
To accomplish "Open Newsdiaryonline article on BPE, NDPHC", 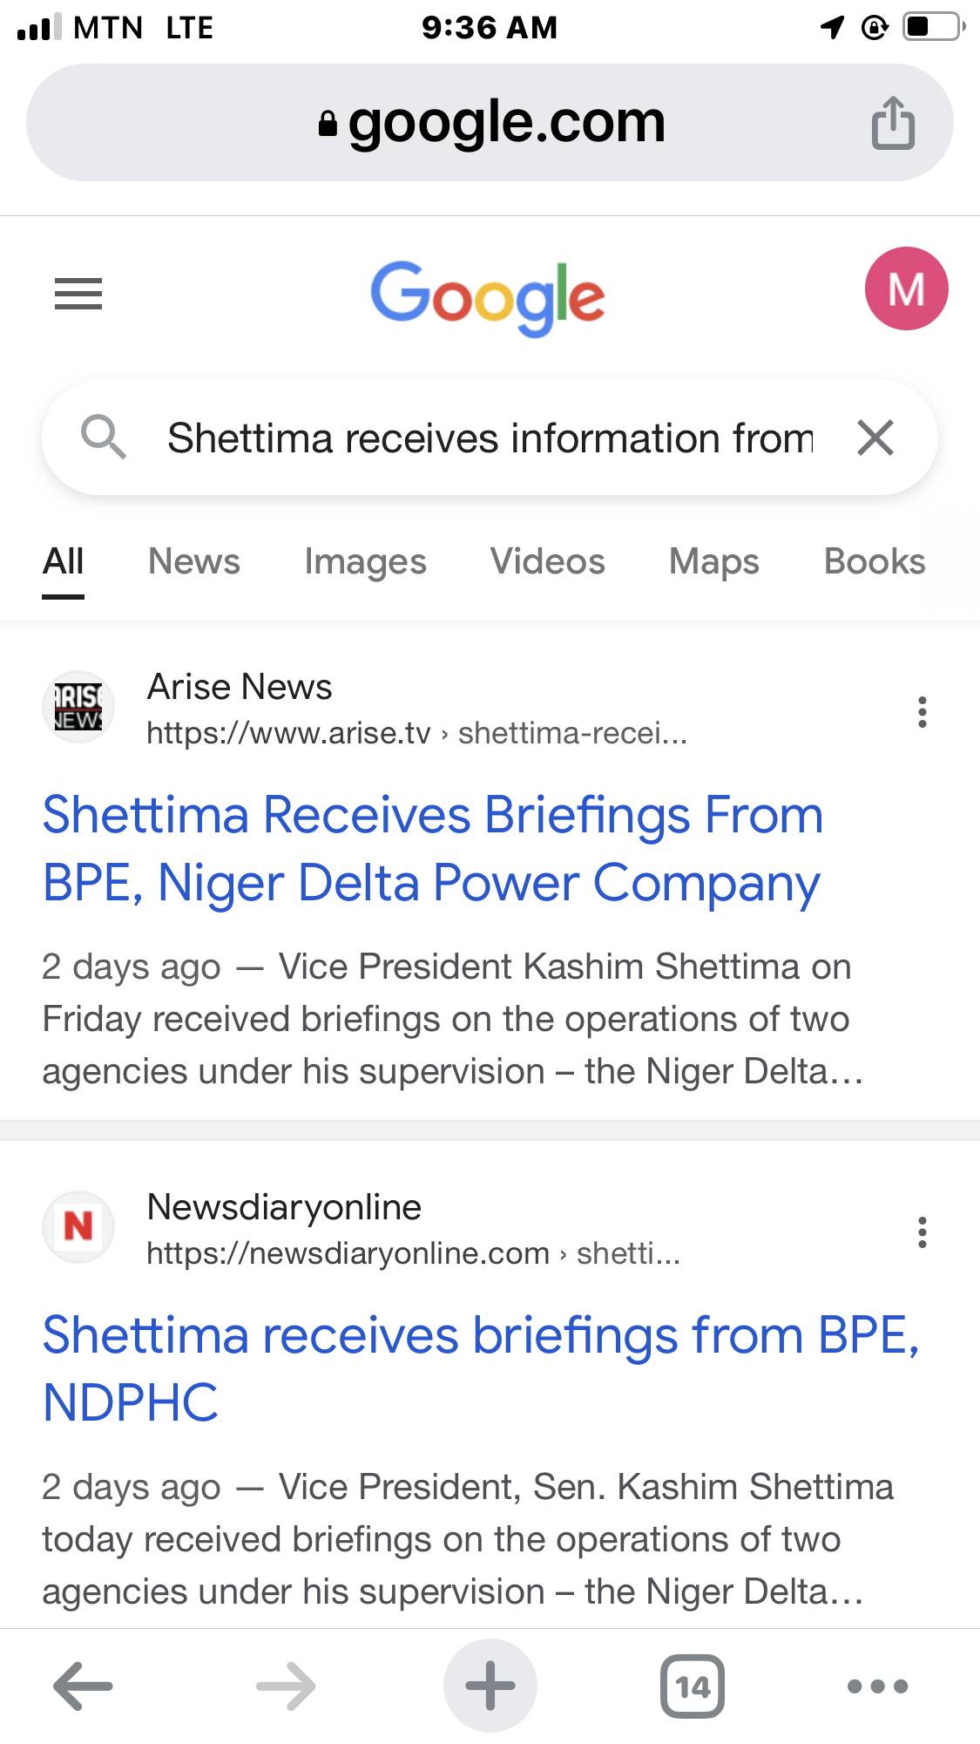I will pos(481,1368).
